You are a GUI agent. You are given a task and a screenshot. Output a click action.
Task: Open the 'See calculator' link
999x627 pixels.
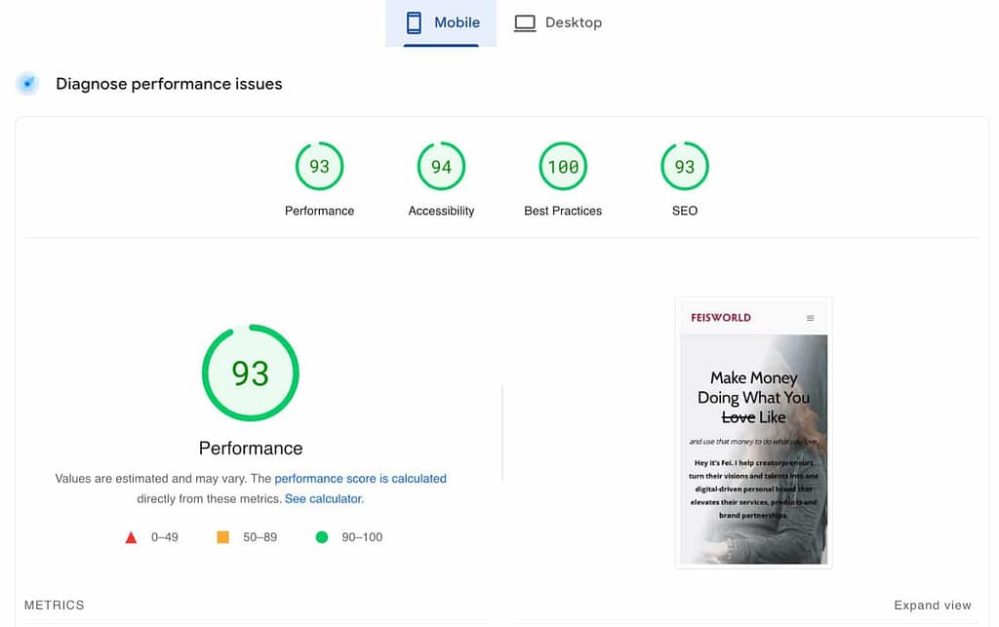[x=323, y=498]
